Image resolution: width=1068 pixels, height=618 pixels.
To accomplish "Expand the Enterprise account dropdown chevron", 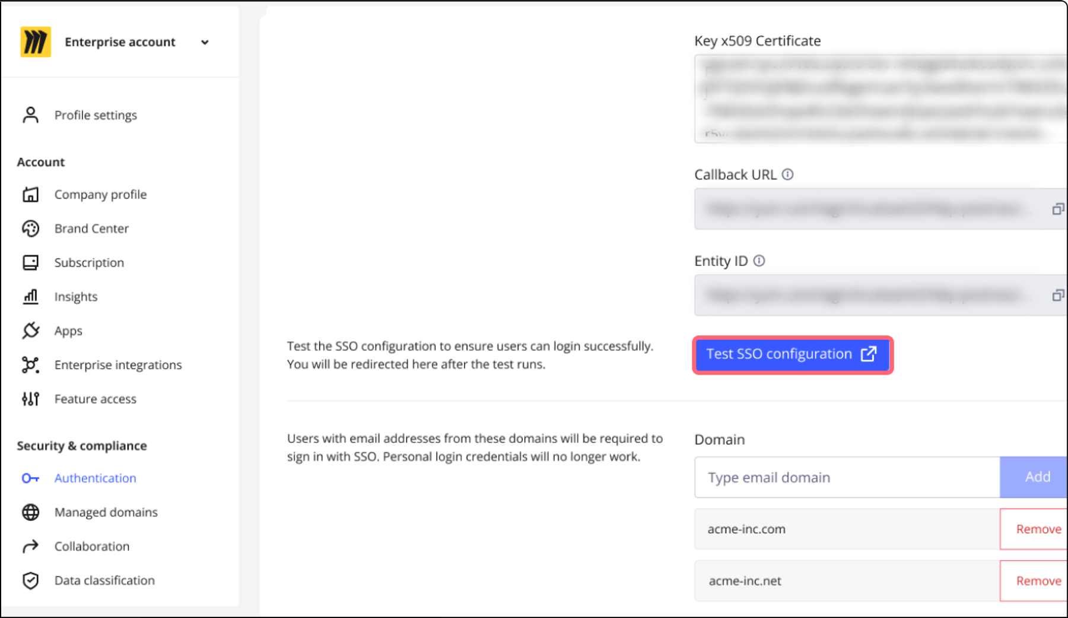I will click(x=205, y=43).
